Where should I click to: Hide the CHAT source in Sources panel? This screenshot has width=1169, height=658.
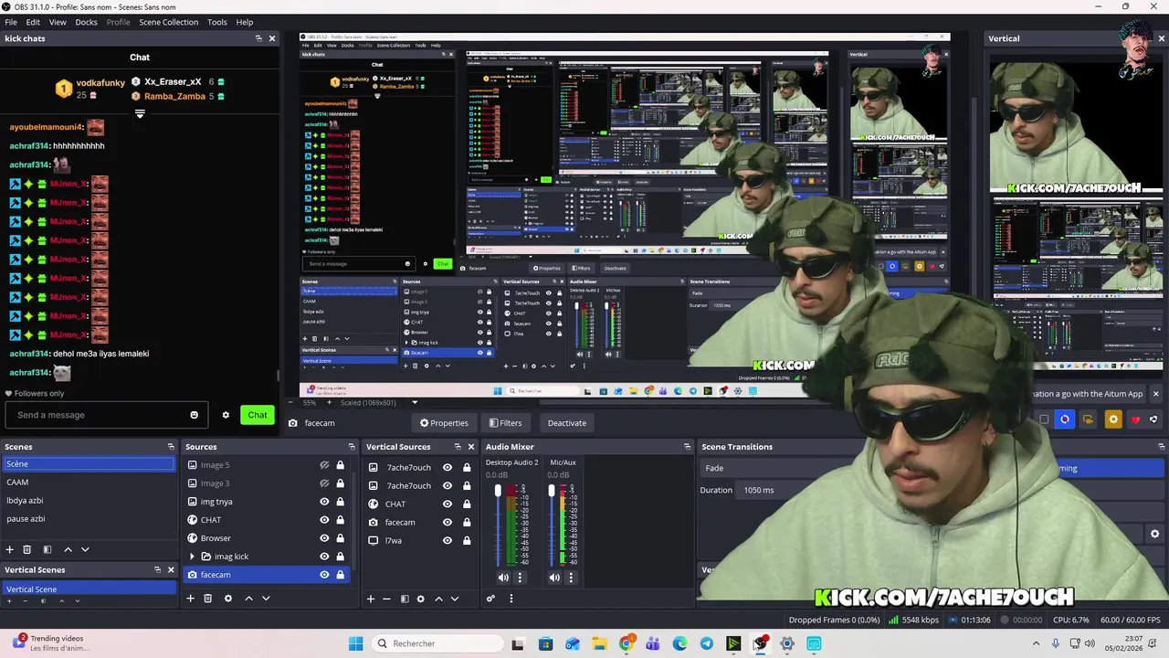coord(324,520)
